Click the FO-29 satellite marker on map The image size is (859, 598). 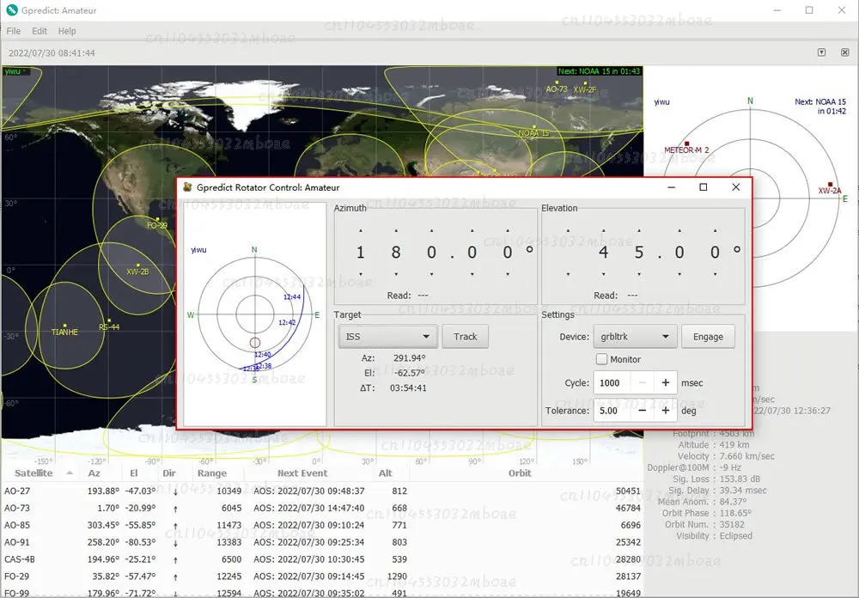158,219
